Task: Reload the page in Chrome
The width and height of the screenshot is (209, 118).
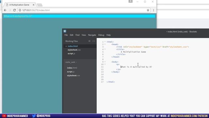Action: click(x=14, y=10)
